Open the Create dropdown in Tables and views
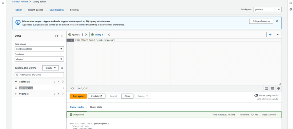Viewport: 293px width, 129px height. pos(50,68)
